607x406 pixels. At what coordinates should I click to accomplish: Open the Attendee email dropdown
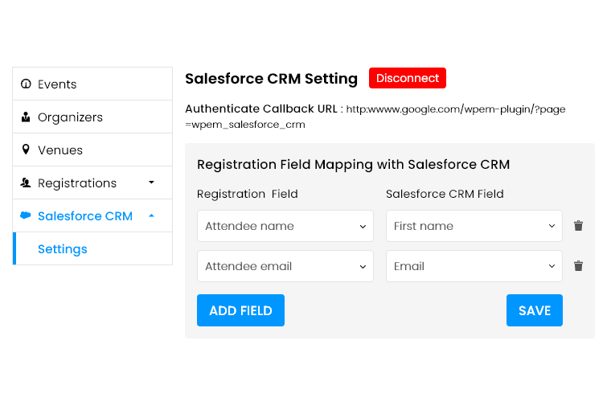coord(285,266)
